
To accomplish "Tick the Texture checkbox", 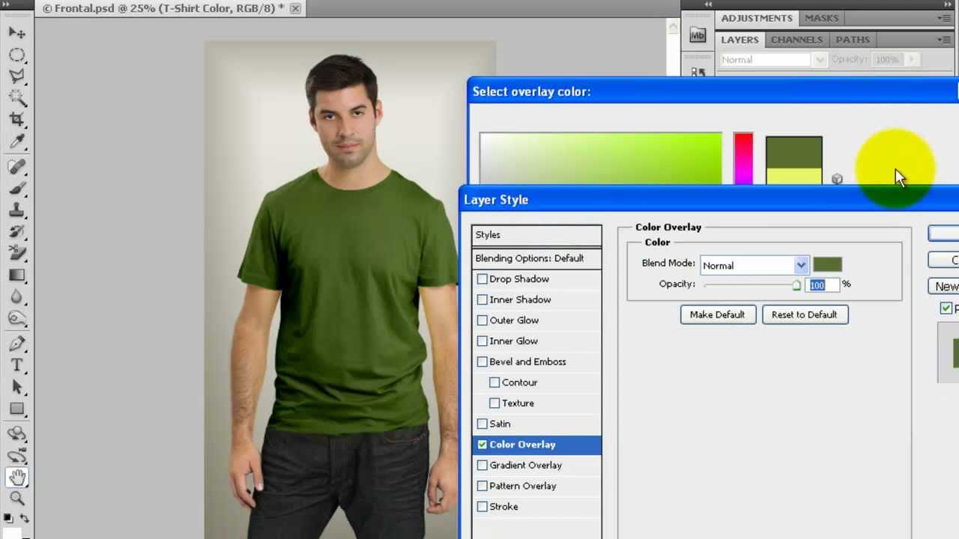I will pyautogui.click(x=494, y=404).
